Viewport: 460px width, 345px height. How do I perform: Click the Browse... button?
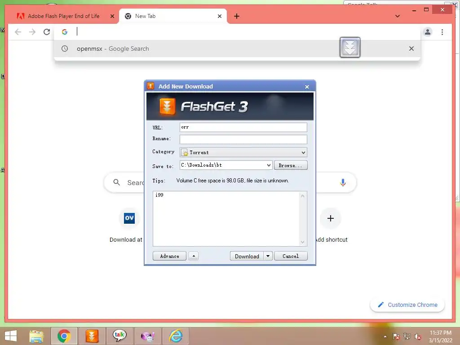(x=291, y=165)
